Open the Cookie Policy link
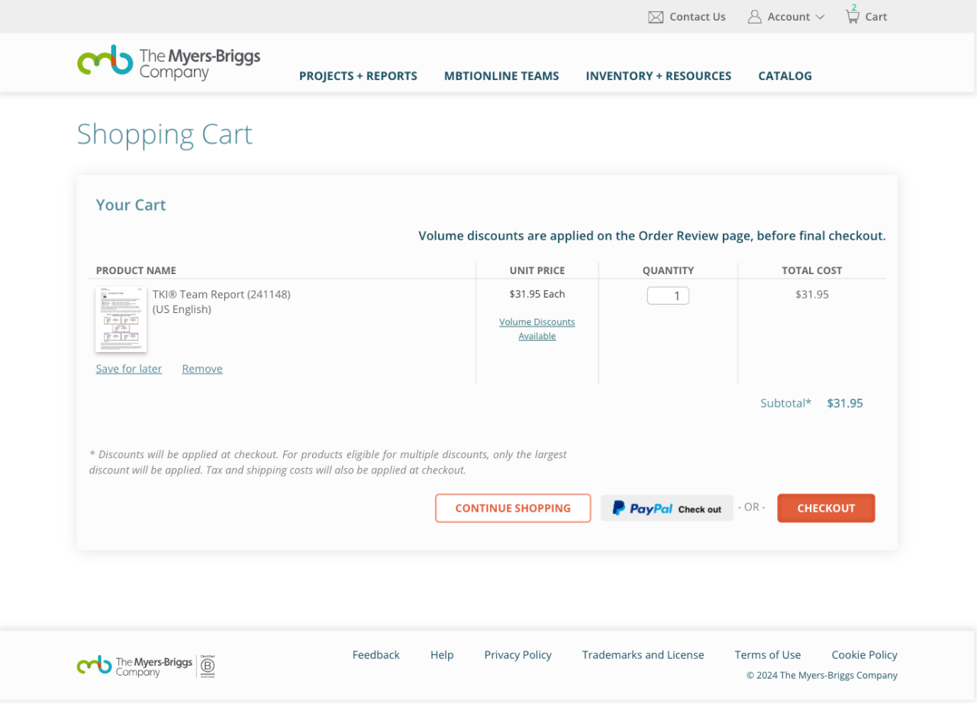977x704 pixels. click(x=865, y=655)
